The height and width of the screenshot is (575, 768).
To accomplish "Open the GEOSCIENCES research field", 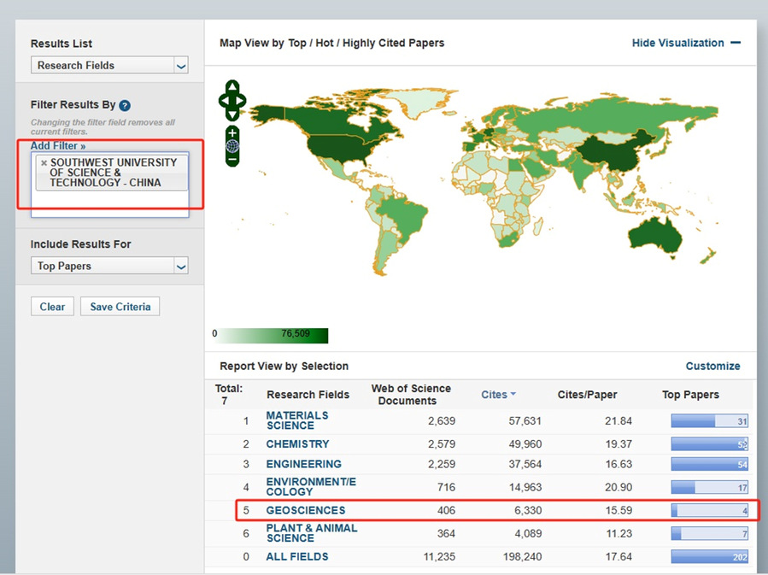I will coord(305,511).
